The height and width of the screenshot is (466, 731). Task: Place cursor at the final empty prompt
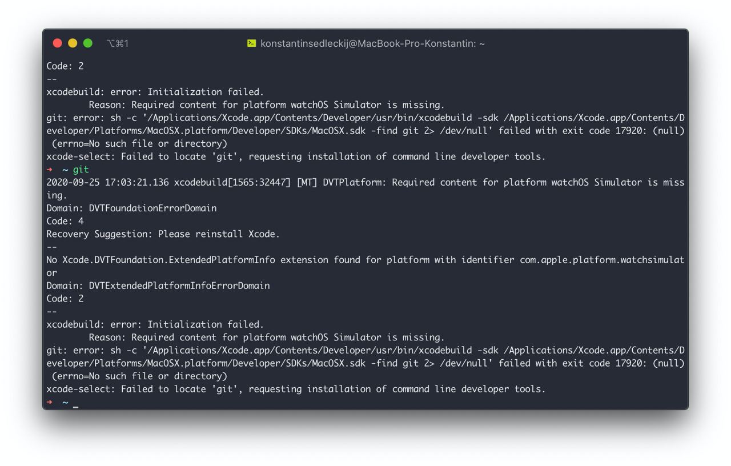pyautogui.click(x=76, y=403)
